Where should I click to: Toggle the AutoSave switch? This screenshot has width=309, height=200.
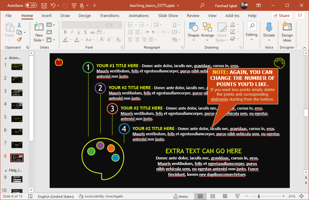tap(31, 6)
